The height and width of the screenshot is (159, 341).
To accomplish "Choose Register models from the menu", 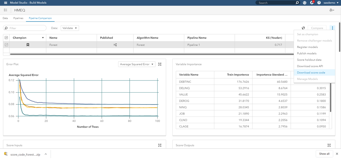I will 307,47.
